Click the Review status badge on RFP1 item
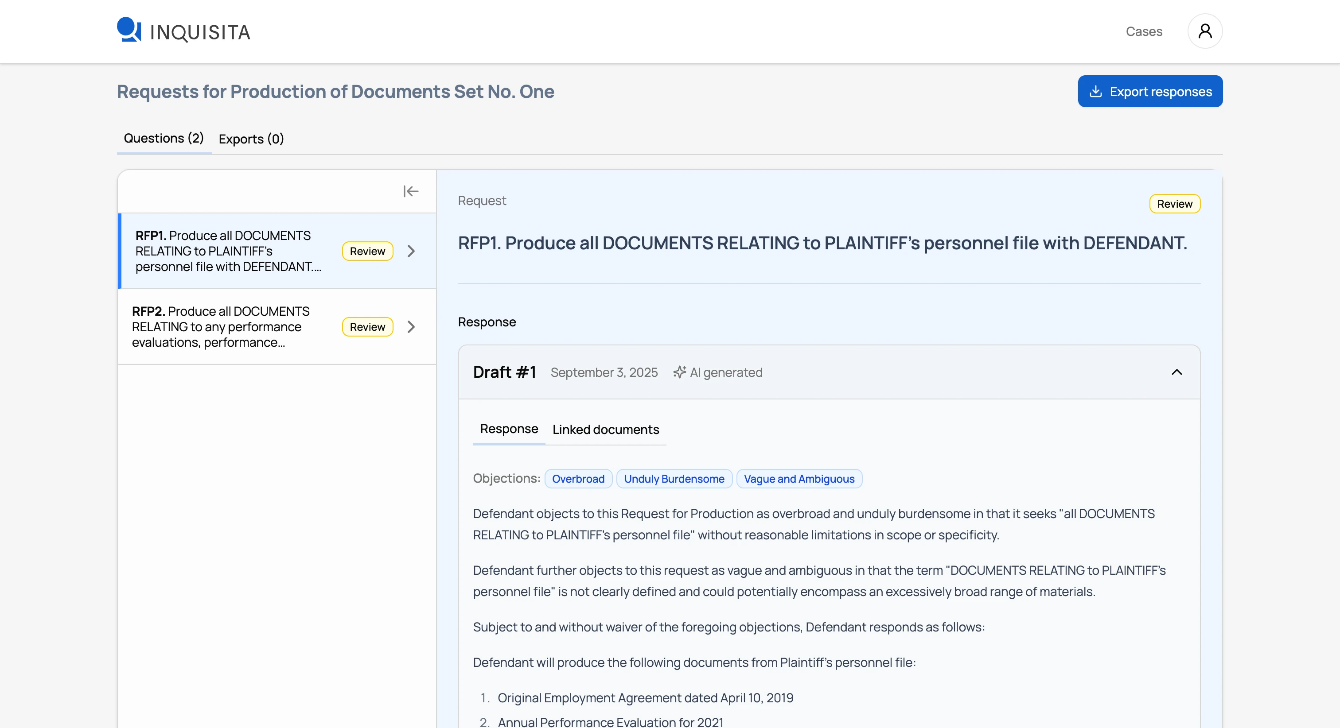 tap(367, 251)
